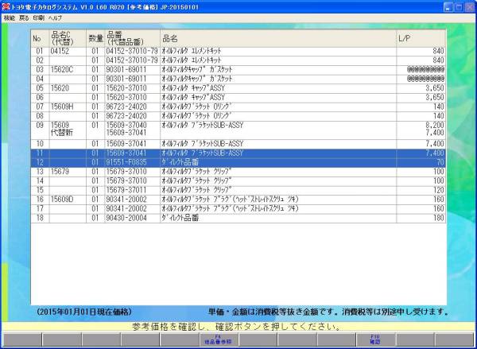Screen dimensions: 477x349
Task: Open the 戻る menu
Action: (x=24, y=18)
